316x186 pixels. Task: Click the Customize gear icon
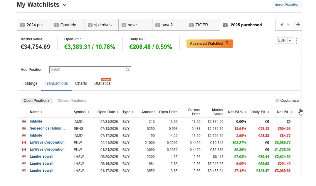pos(277,100)
